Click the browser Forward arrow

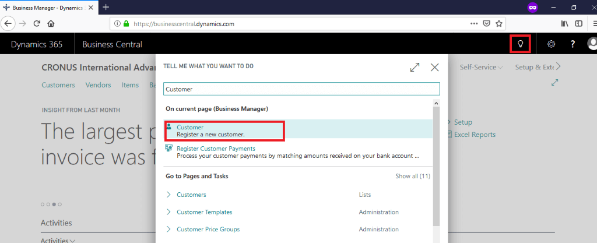coord(23,23)
